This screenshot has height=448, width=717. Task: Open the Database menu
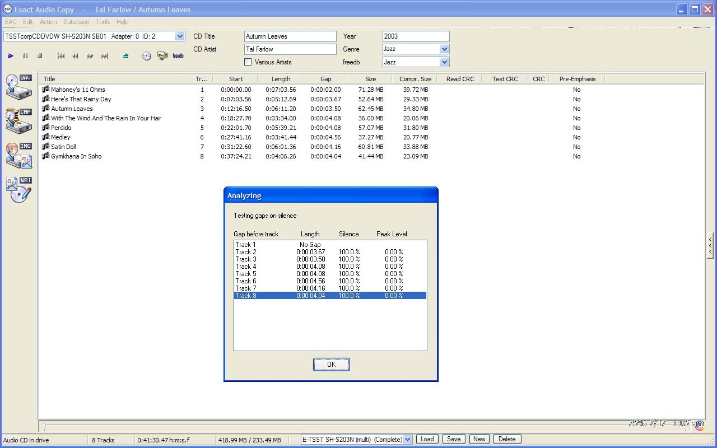click(x=76, y=22)
